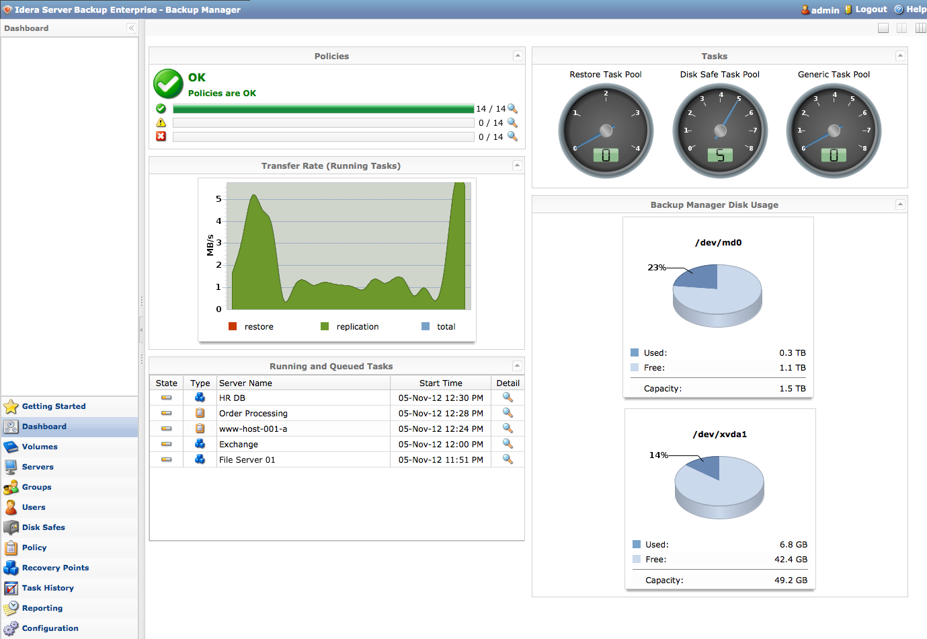Switch to three-column dashboard layout
The height and width of the screenshot is (639, 927).
(921, 28)
